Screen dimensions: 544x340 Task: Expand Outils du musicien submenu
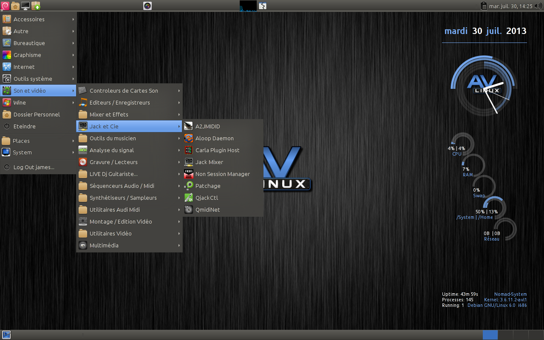[x=129, y=138]
